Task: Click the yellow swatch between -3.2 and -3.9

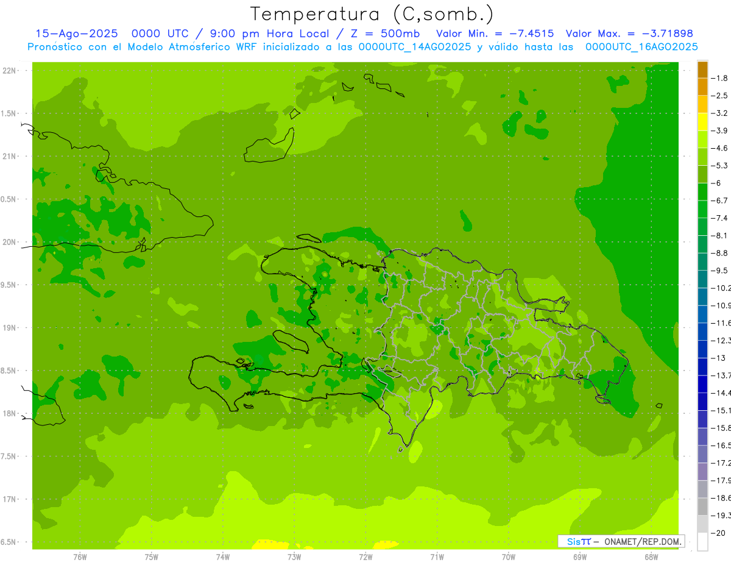Action: coord(702,122)
